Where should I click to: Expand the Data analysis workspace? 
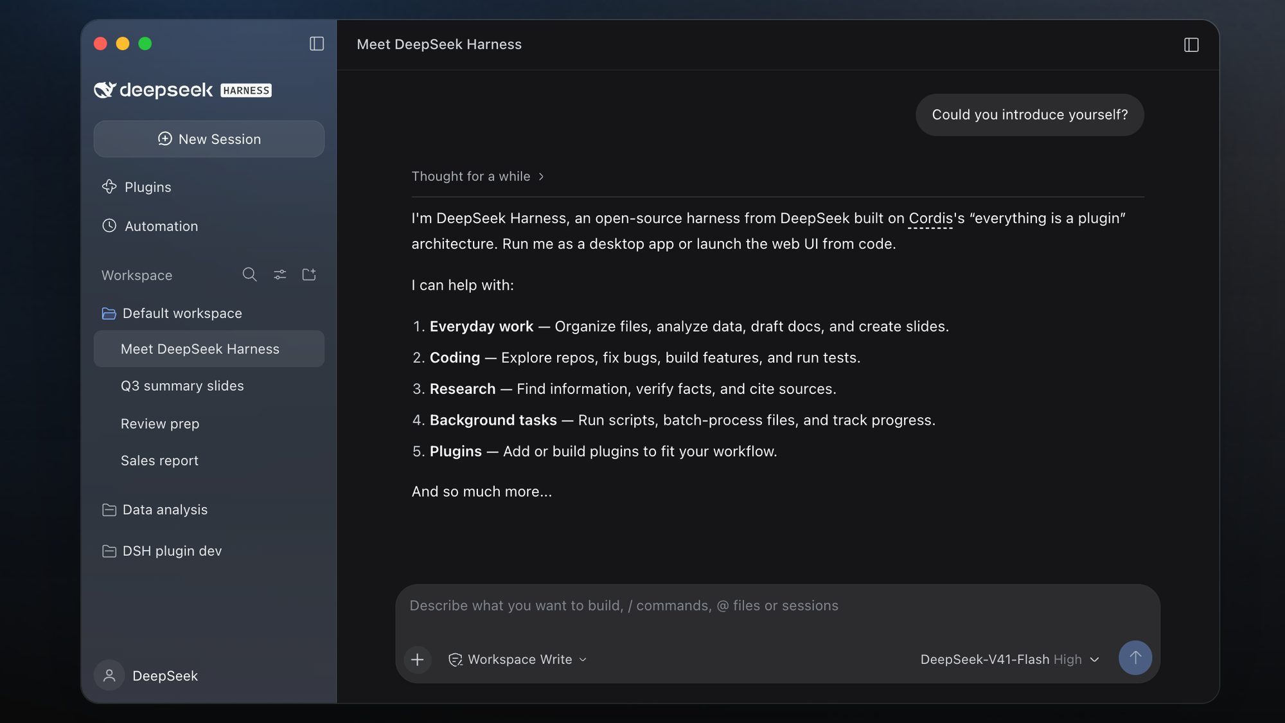[165, 510]
